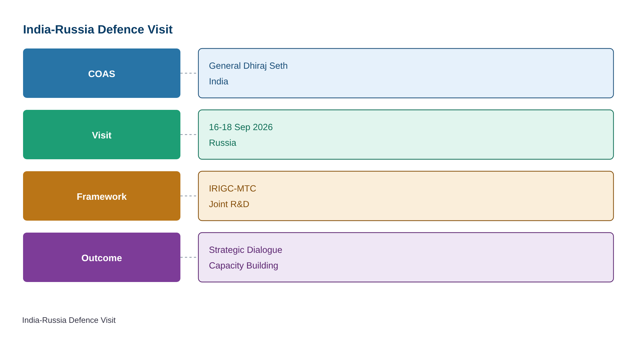The height and width of the screenshot is (340, 639).
Task: Click the India-Russia Defence Visit heading
Action: coord(98,29)
